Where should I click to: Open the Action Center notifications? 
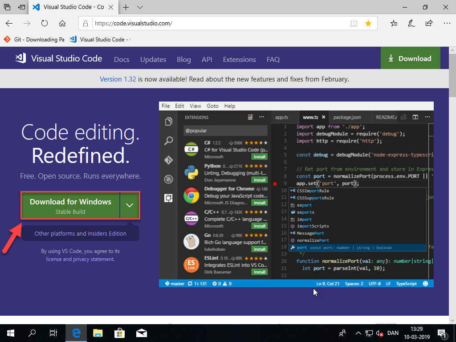point(442,333)
